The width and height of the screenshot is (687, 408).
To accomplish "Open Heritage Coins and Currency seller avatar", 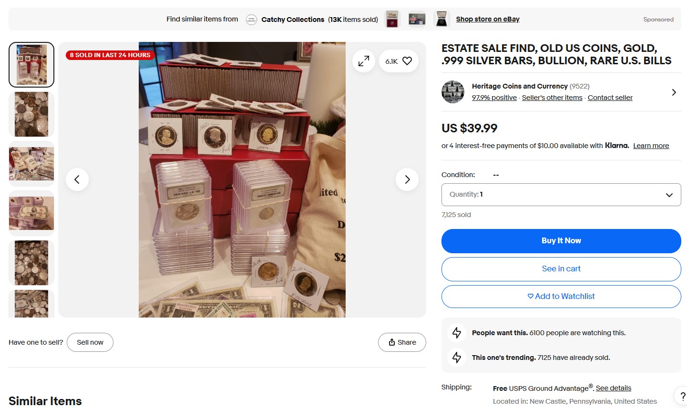I will (x=453, y=92).
